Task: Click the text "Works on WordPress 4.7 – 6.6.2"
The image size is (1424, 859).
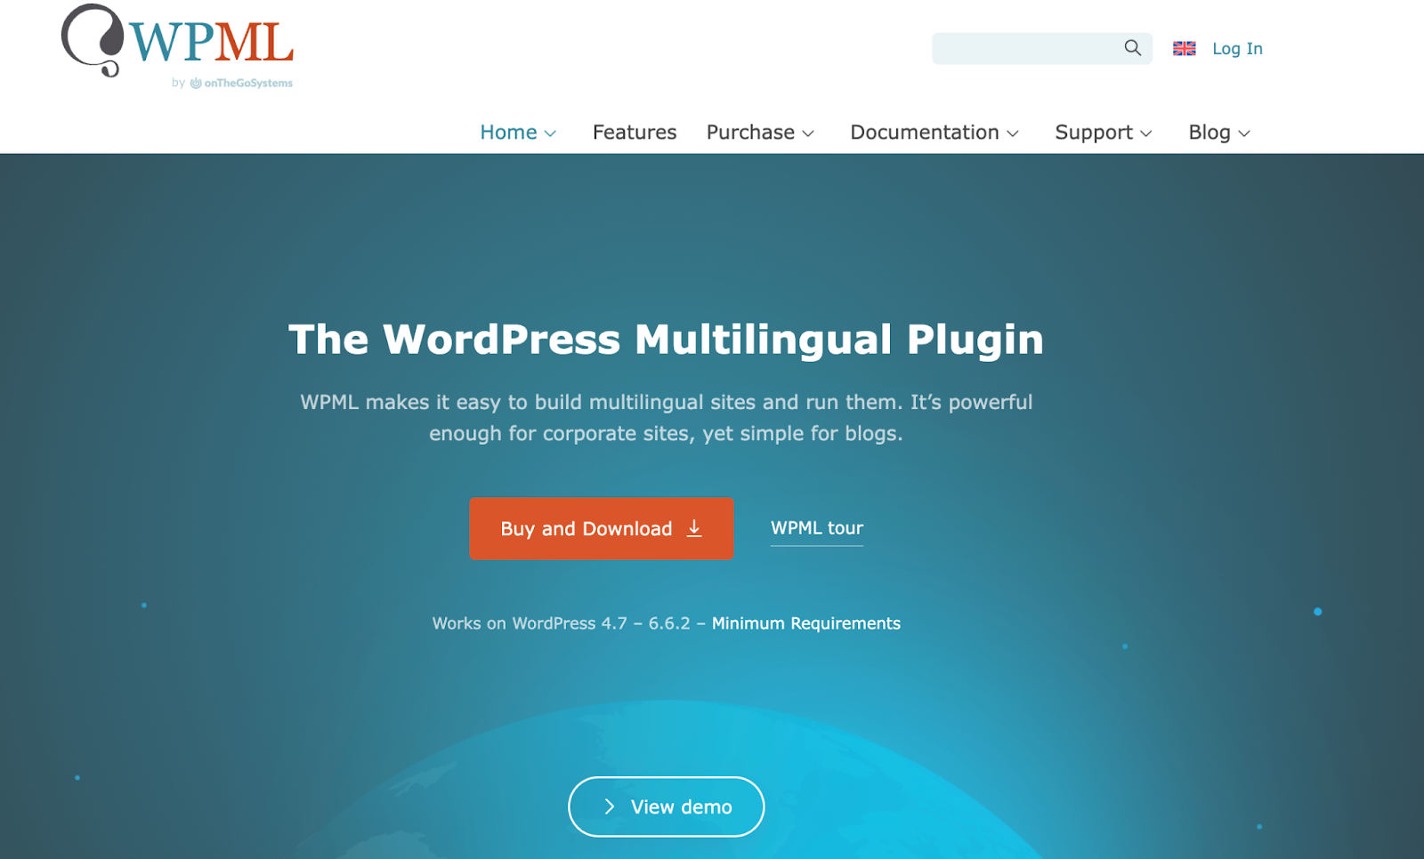Action: 562,623
